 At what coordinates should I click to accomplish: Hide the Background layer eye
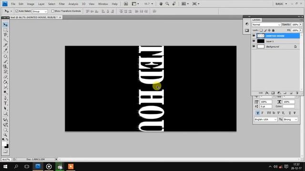[x=254, y=47]
